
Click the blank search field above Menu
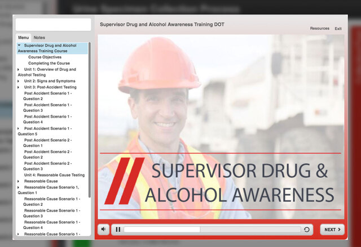(53, 25)
